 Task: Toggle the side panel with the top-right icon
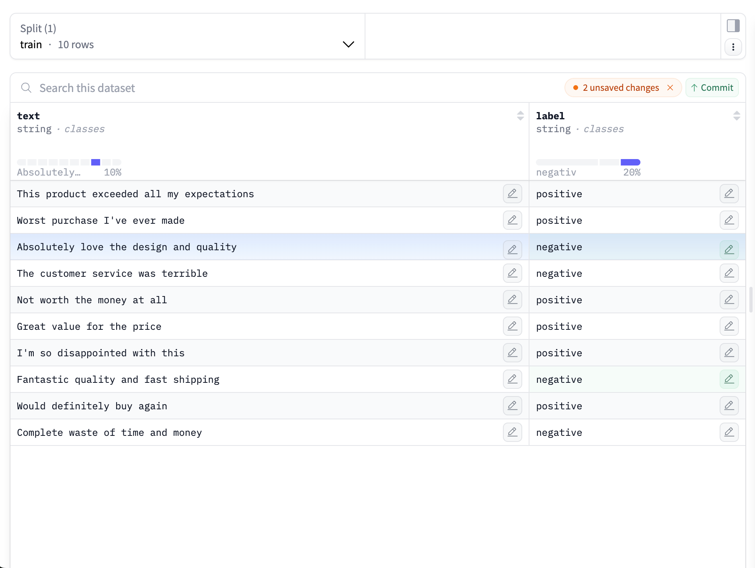[x=733, y=26]
